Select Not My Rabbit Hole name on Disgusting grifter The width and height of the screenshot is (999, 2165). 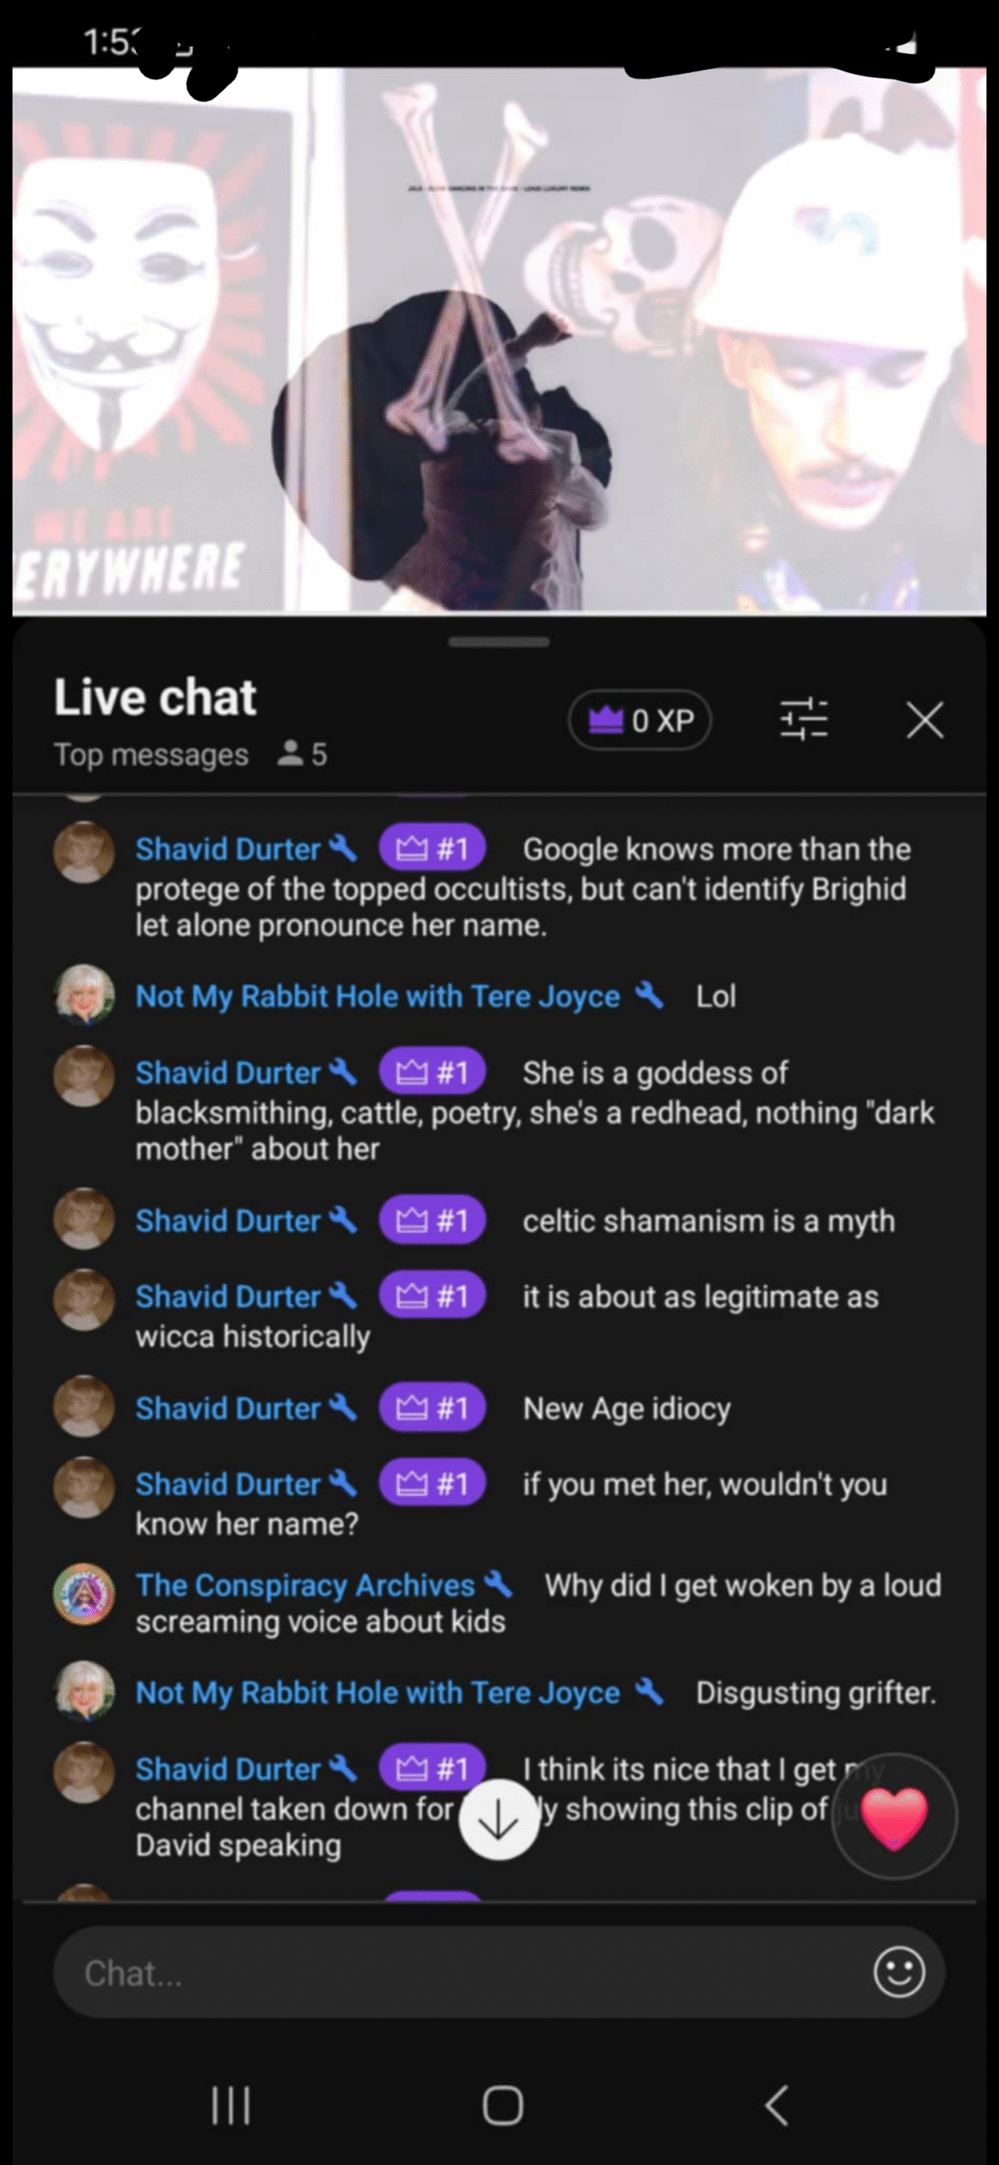(378, 1693)
